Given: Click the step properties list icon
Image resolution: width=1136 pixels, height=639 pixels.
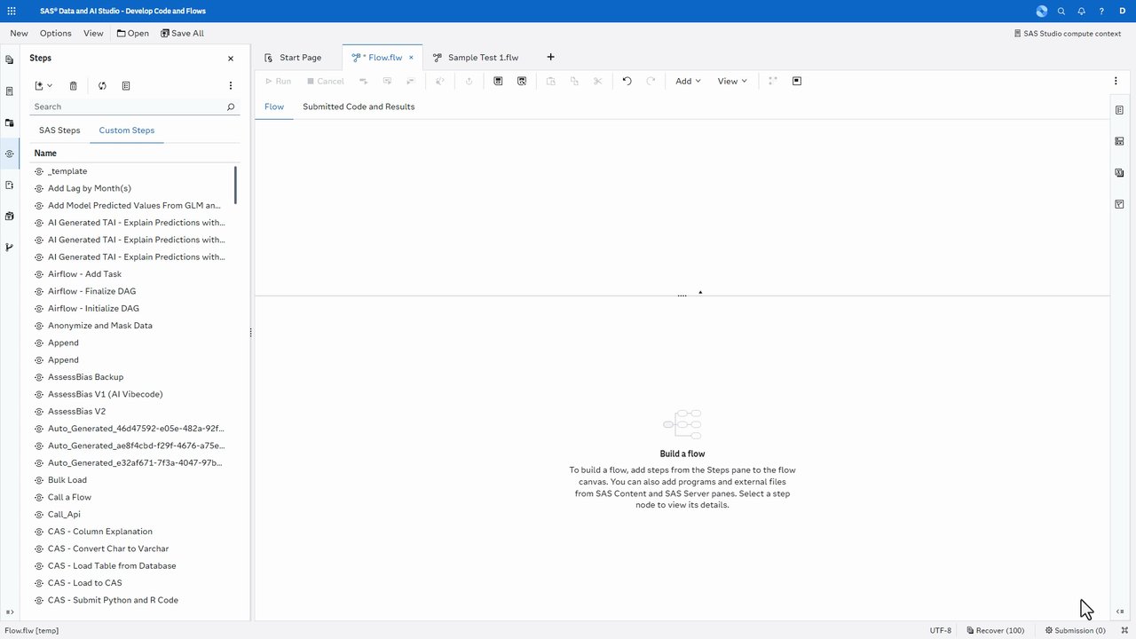Looking at the screenshot, I should [x=126, y=86].
